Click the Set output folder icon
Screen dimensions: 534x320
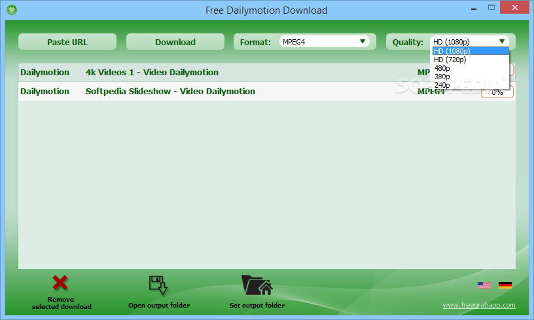(257, 285)
